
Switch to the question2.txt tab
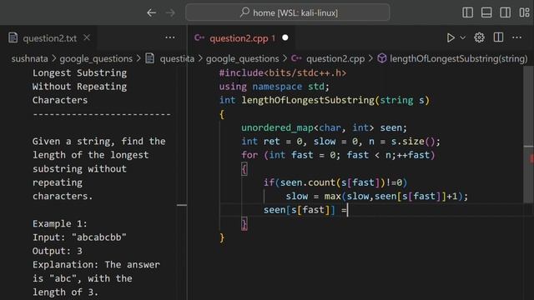click(x=50, y=38)
